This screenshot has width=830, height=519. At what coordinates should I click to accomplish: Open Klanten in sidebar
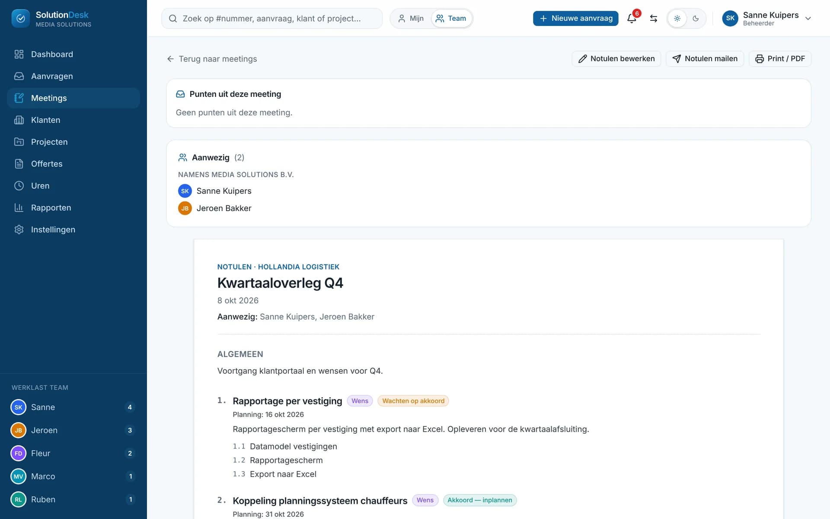point(73,120)
